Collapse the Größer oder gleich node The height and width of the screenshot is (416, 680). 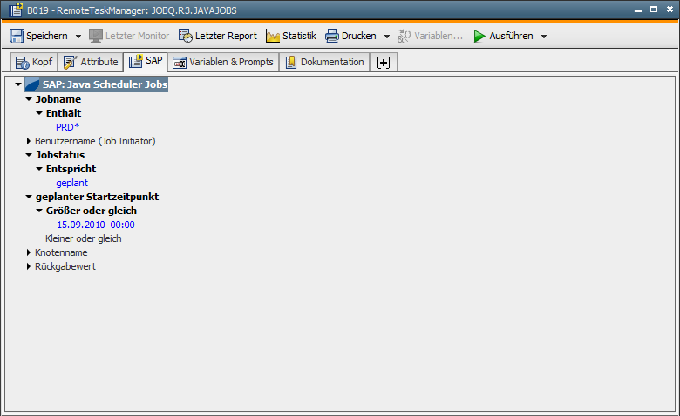point(39,211)
